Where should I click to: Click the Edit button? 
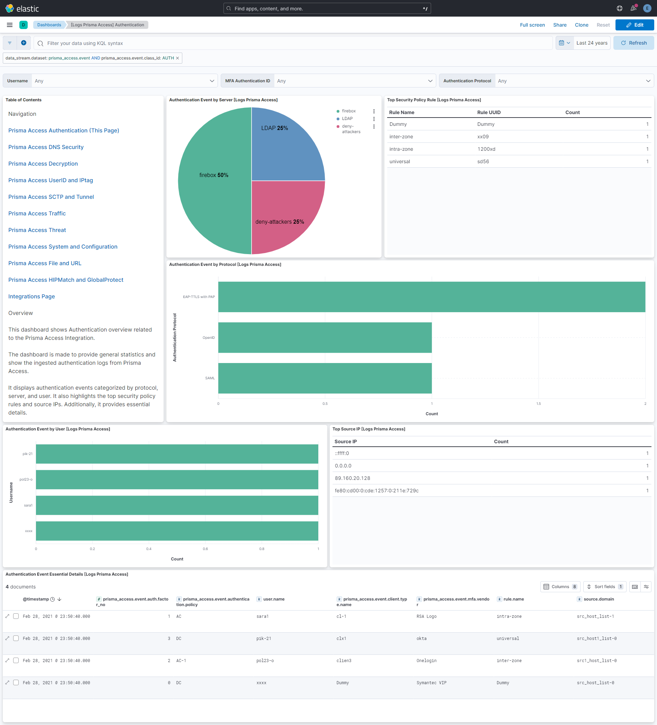point(635,25)
